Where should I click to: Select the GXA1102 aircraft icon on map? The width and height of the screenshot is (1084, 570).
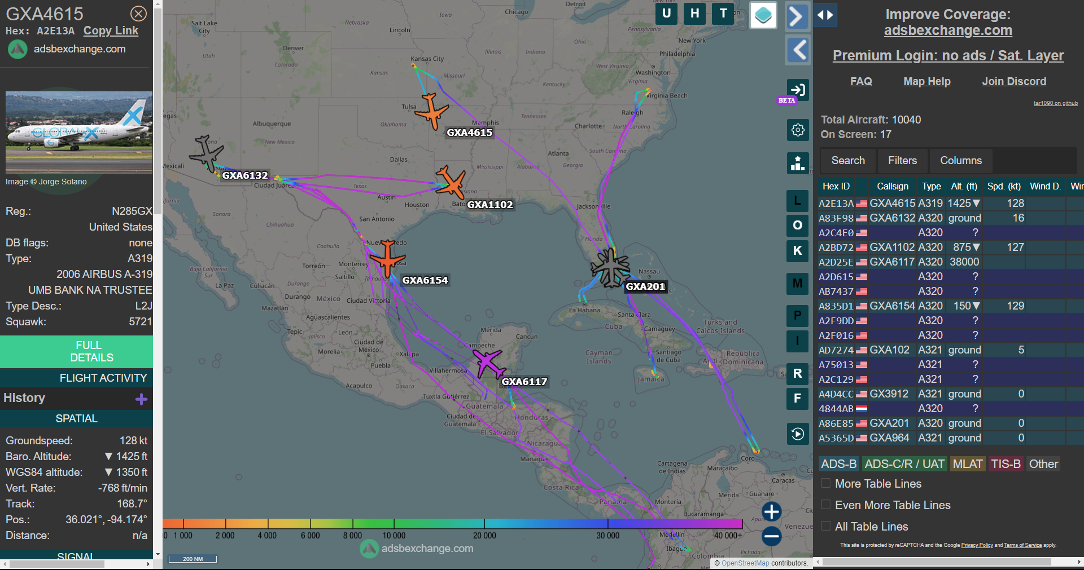pos(451,182)
